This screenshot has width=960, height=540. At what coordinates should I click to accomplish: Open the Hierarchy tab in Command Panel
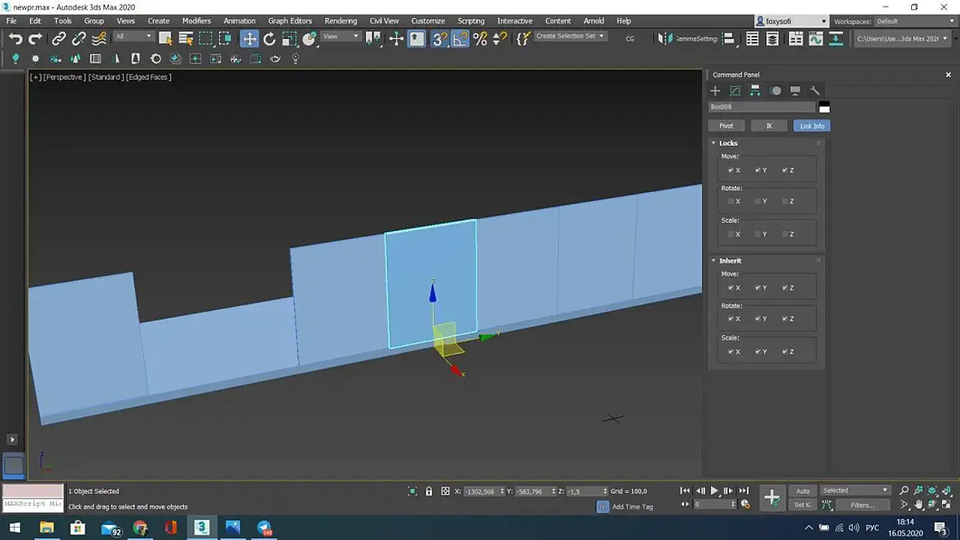click(755, 90)
